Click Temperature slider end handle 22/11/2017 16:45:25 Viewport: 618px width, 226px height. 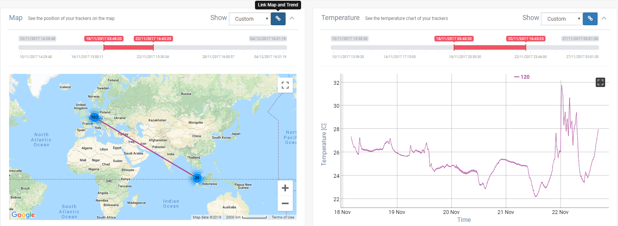[526, 47]
